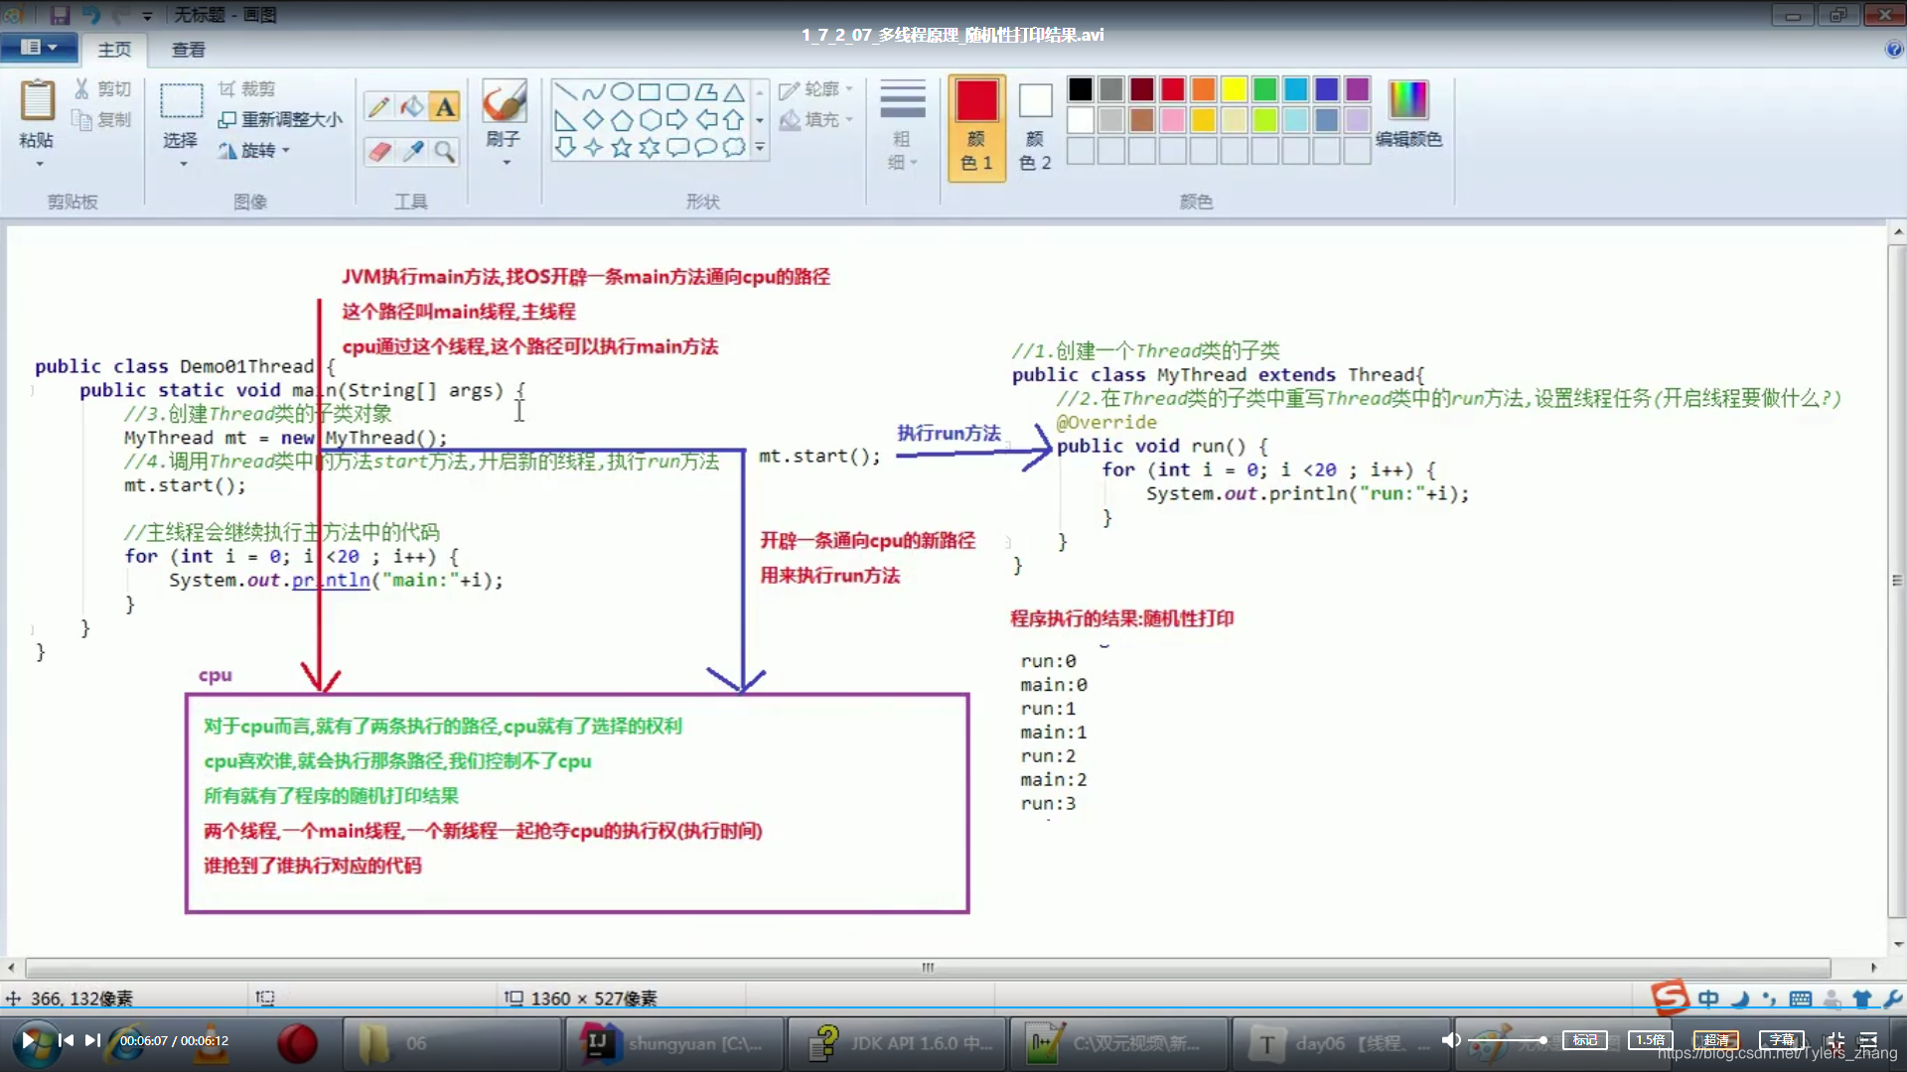Choose the oval shape
Viewport: 1907px width, 1072px height.
pos(622,92)
